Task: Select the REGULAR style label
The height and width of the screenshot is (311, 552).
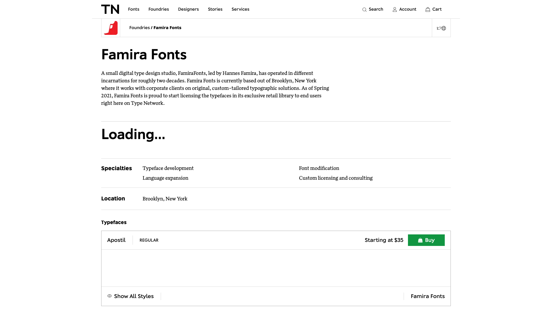Action: (149, 240)
